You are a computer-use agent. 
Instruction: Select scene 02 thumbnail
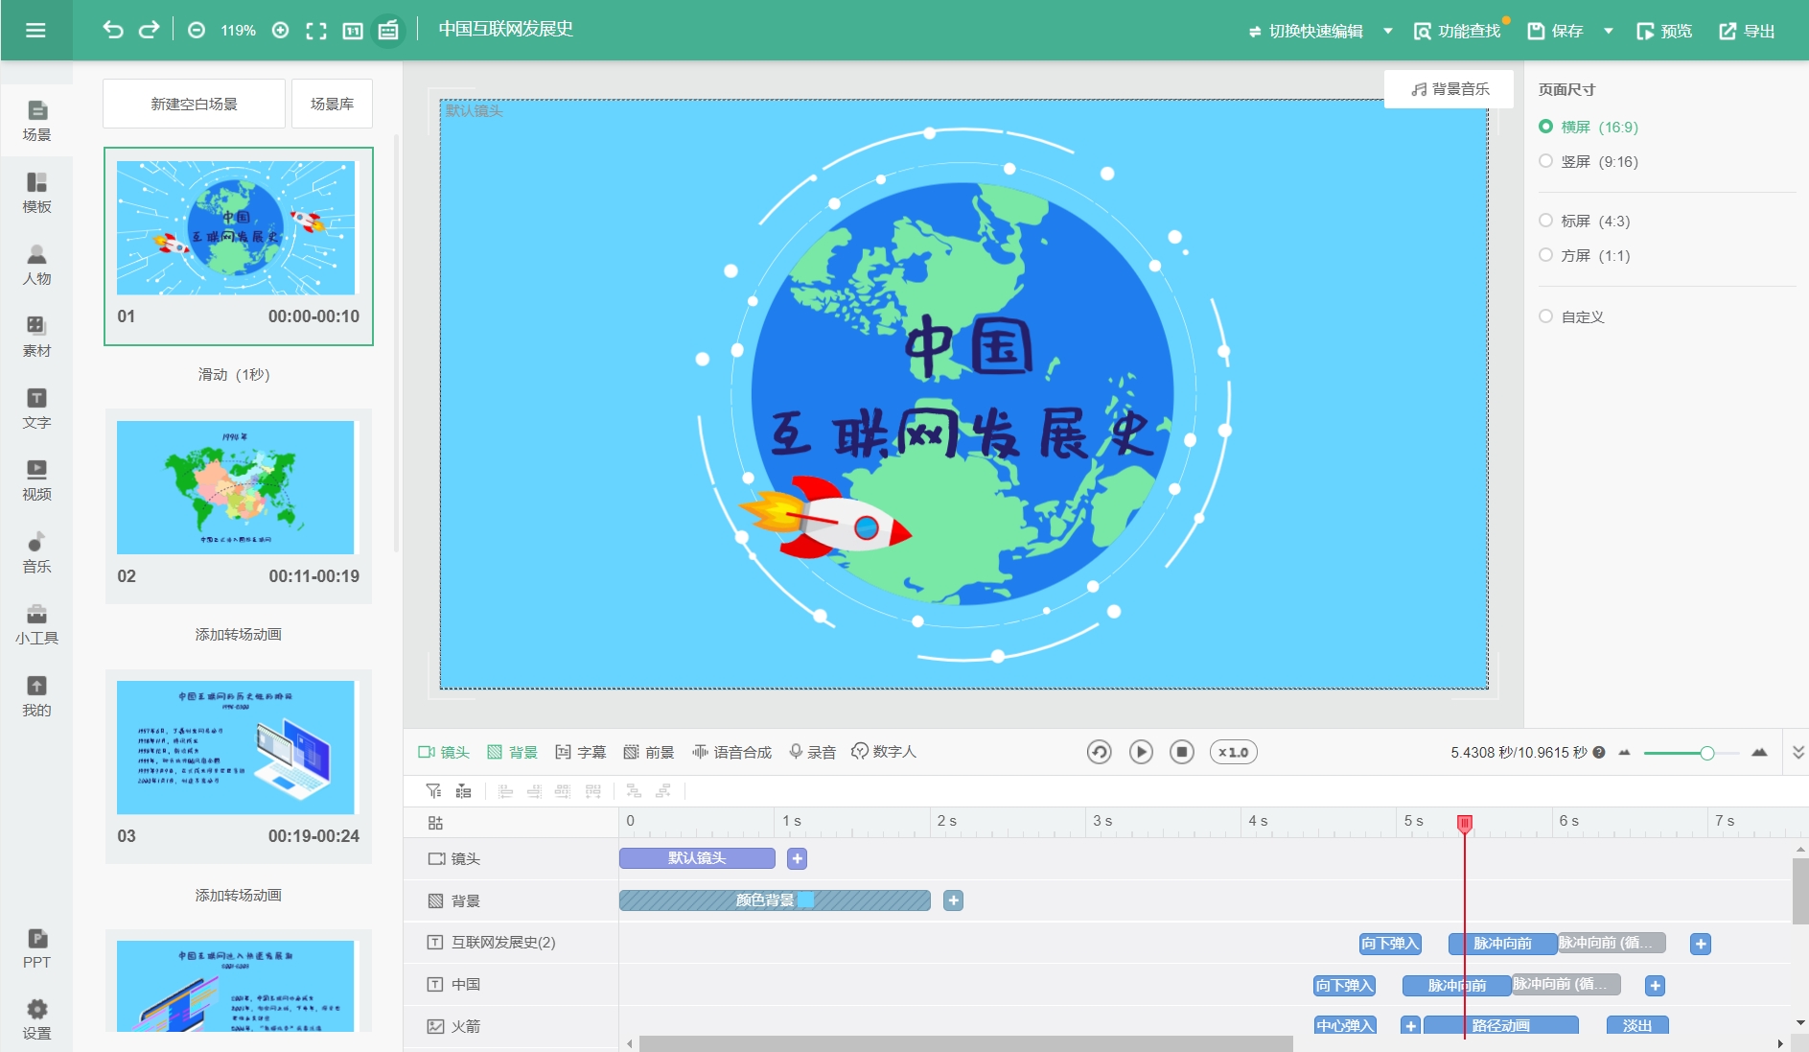[x=236, y=488]
